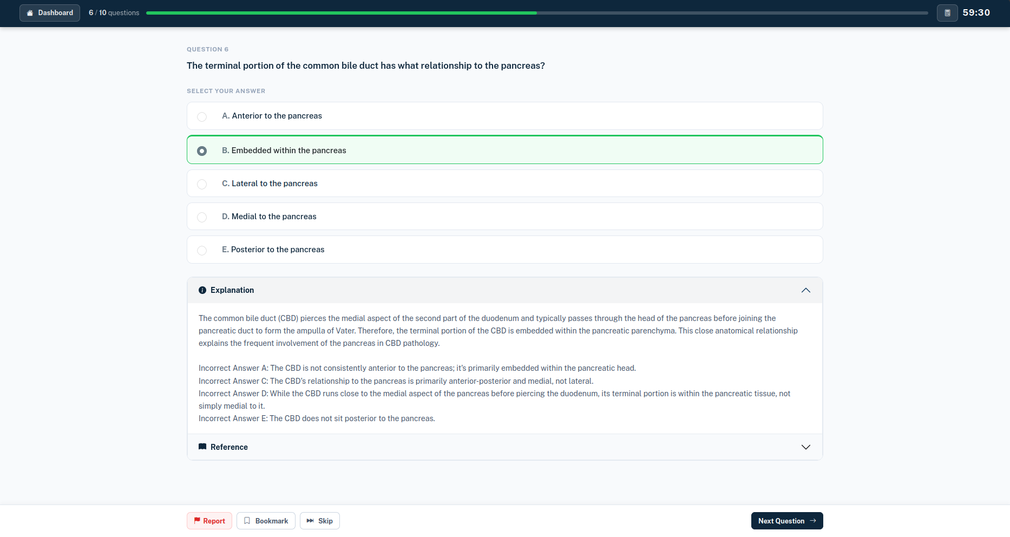
Task: Go back to Dashboard
Action: 50,13
